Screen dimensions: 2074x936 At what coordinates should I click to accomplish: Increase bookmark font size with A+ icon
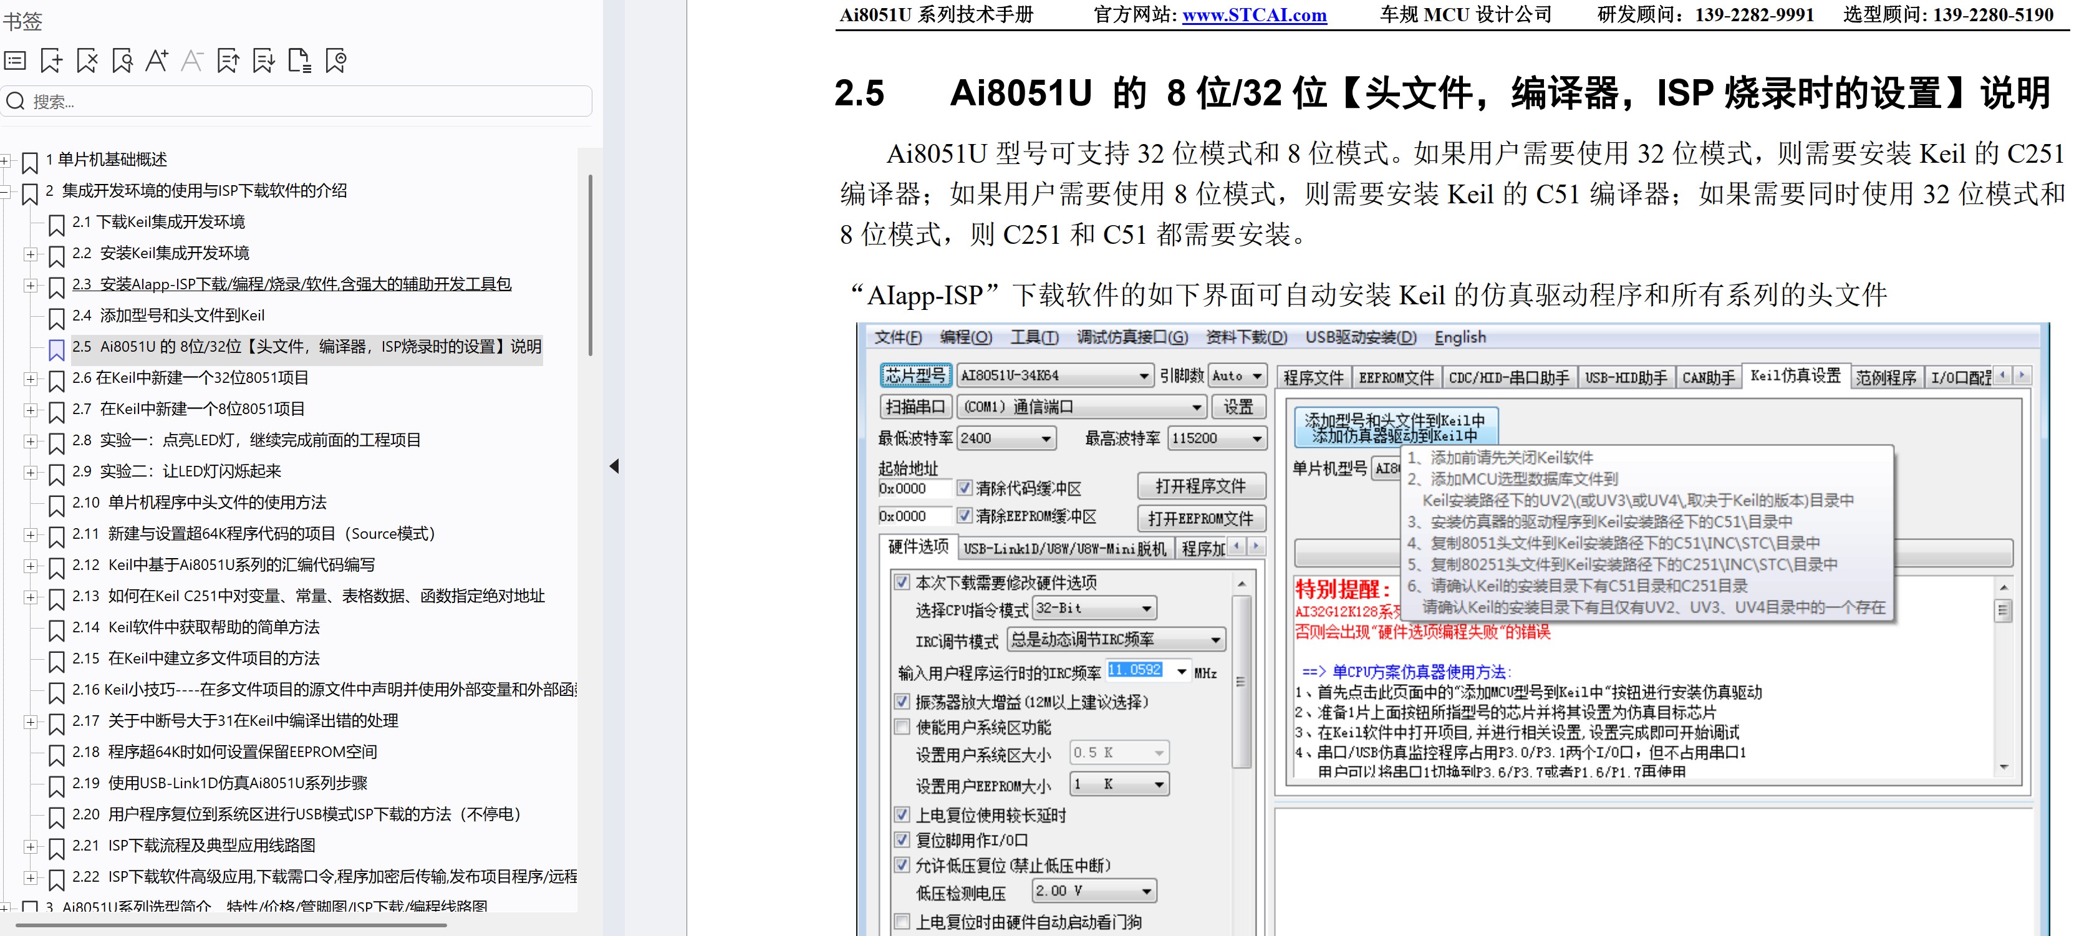157,60
